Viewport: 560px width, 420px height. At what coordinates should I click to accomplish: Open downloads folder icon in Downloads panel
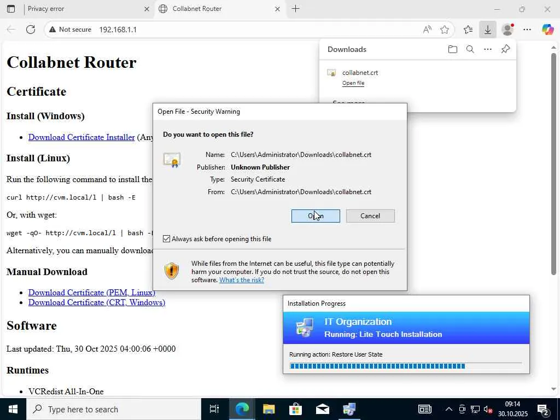[452, 49]
